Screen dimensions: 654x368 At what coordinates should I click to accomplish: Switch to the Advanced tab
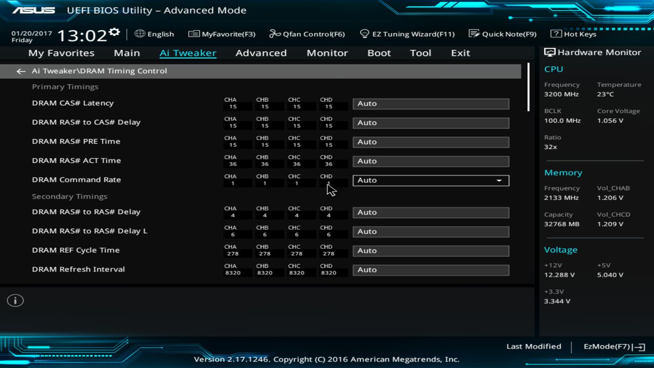(261, 53)
